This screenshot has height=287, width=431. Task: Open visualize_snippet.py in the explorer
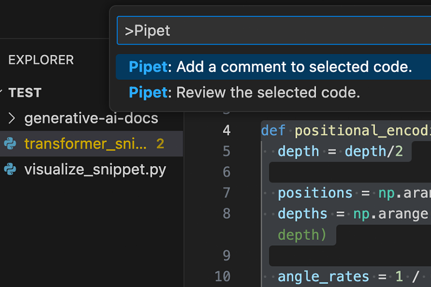click(95, 170)
